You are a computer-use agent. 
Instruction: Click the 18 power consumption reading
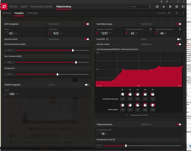(103, 134)
